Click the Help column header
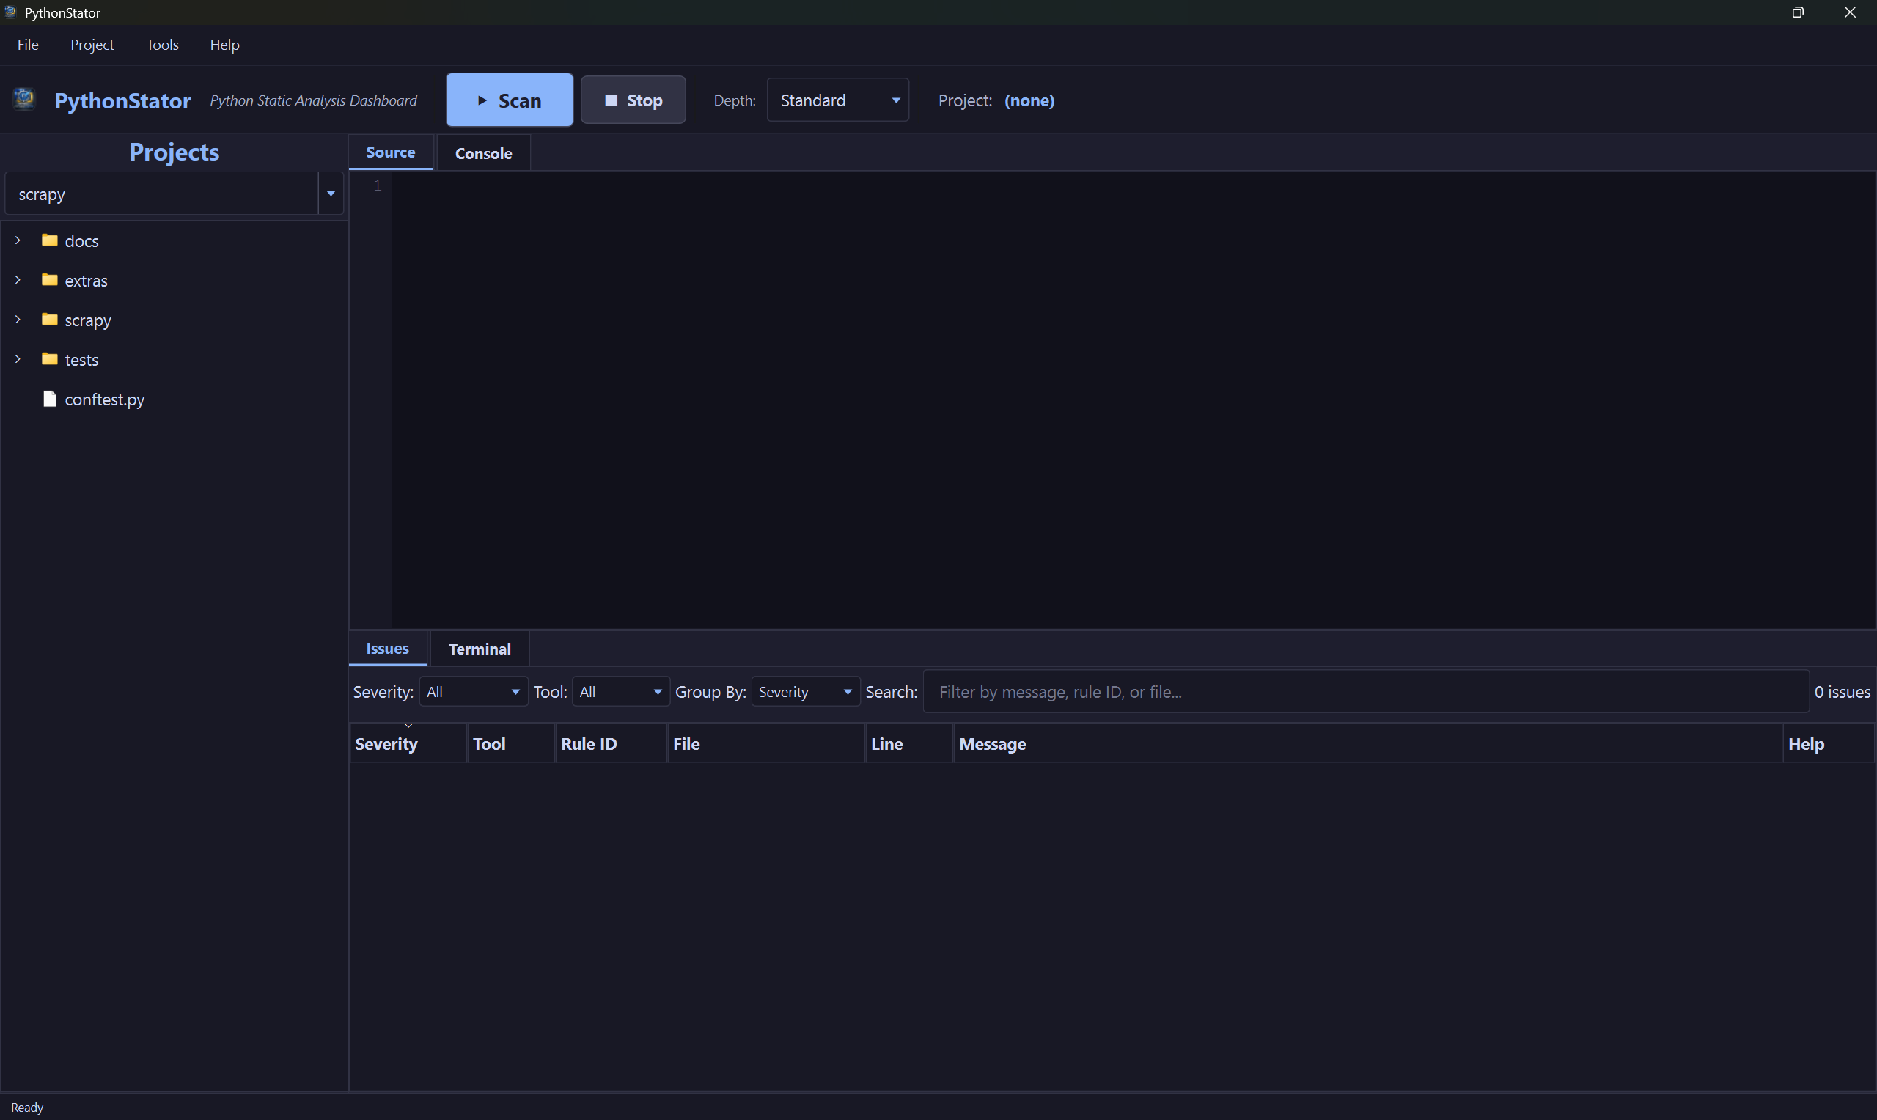The image size is (1877, 1120). pyautogui.click(x=1829, y=743)
